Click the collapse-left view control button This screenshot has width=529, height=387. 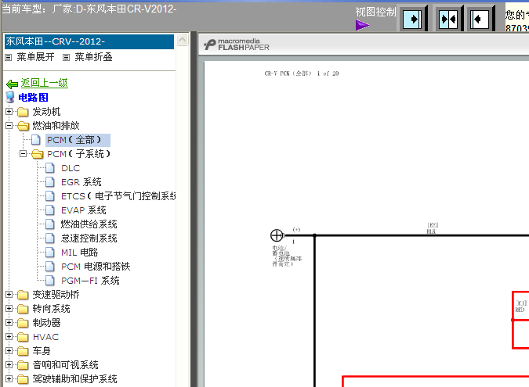(x=480, y=19)
